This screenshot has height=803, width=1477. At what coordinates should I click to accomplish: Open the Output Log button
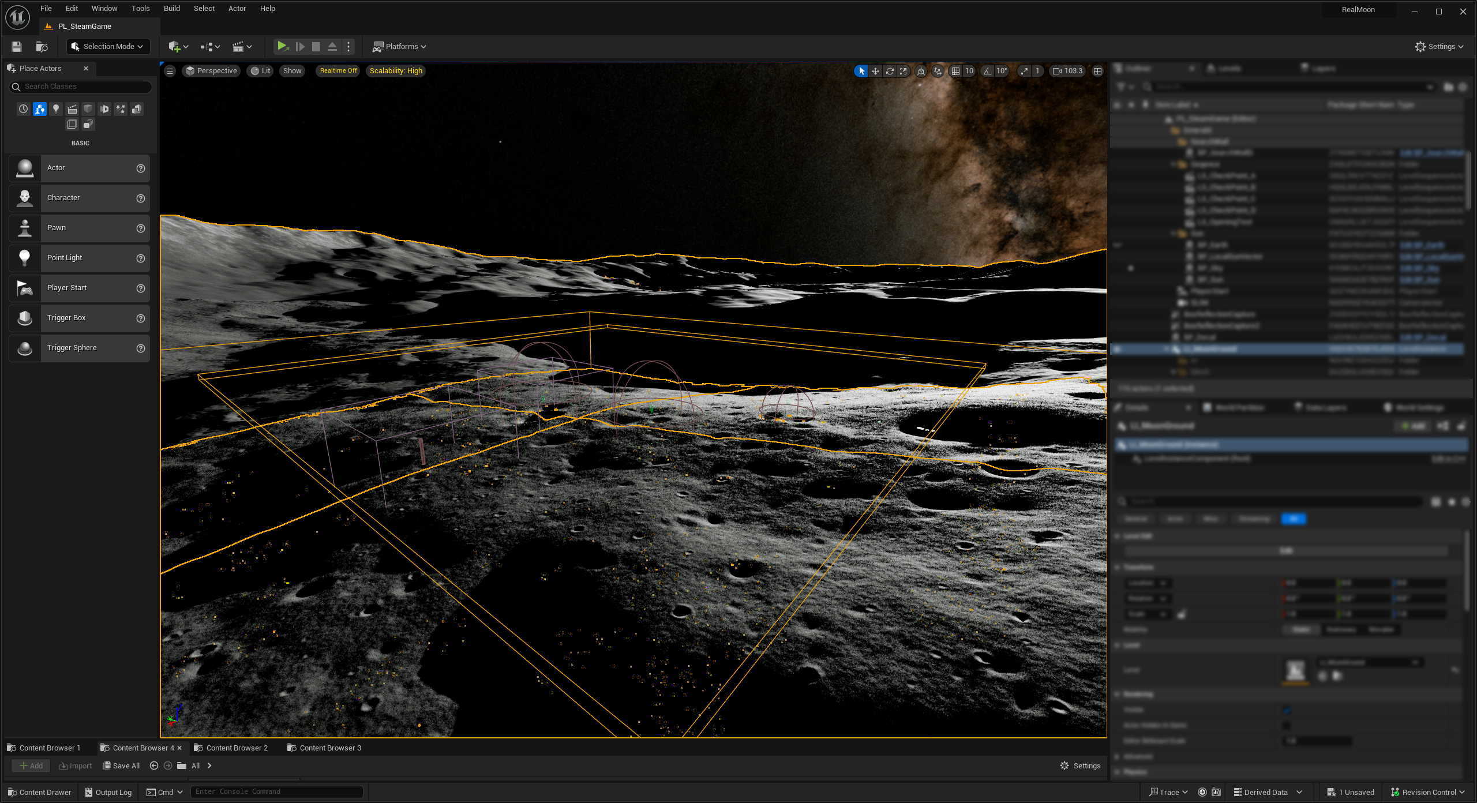click(x=108, y=792)
